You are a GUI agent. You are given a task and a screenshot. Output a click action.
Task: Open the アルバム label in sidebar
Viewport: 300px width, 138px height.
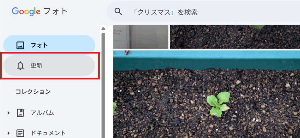(42, 113)
